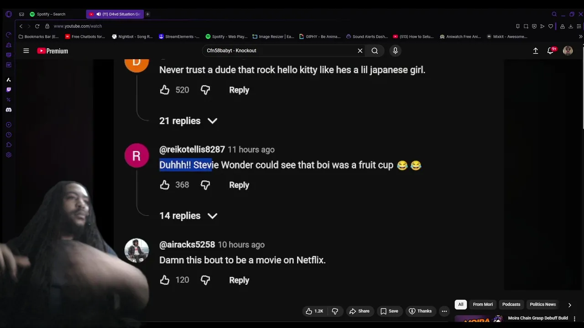Click the upload create icon

pyautogui.click(x=536, y=51)
